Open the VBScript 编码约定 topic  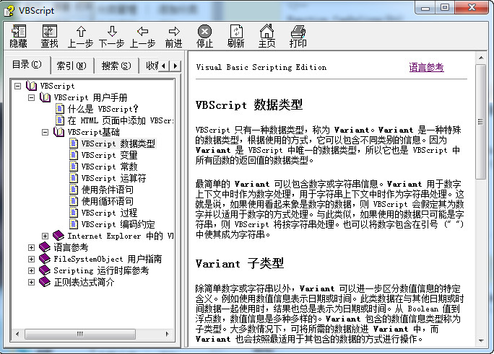coord(118,224)
